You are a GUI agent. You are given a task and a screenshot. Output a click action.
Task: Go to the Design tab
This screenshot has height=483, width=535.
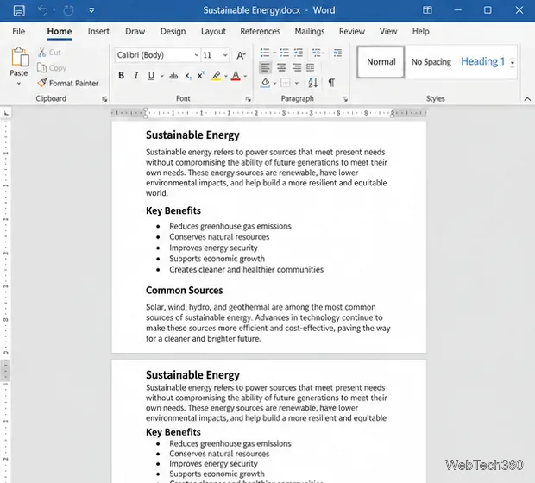click(173, 31)
